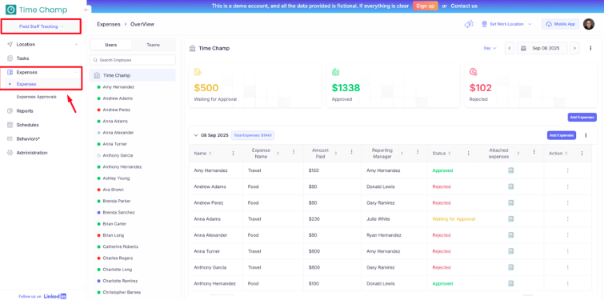Open Name column options menu
Viewport: 604px width, 308px height.
point(233,154)
